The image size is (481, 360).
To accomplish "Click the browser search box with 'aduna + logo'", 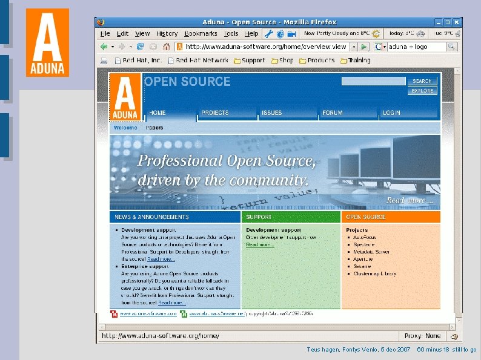I will [x=416, y=47].
